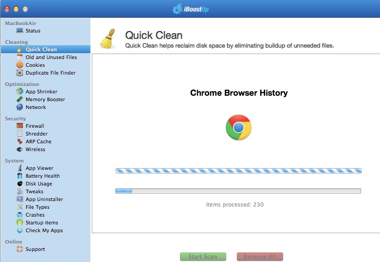Select Check My Apps
This screenshot has width=380, height=262.
(45, 230)
